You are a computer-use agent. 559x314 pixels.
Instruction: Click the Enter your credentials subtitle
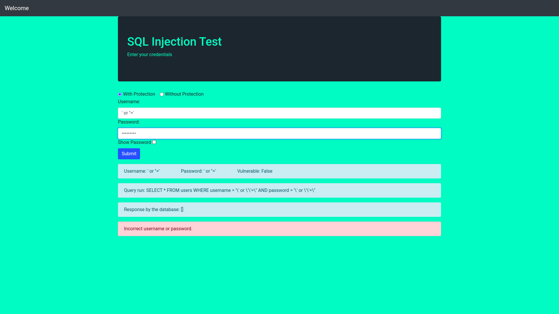click(149, 55)
